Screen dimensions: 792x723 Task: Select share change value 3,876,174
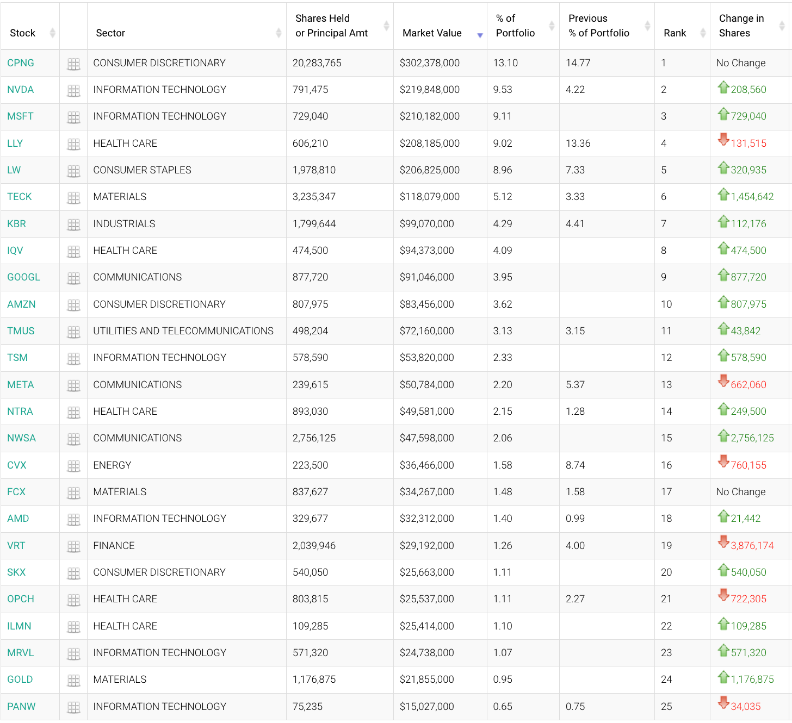(752, 546)
